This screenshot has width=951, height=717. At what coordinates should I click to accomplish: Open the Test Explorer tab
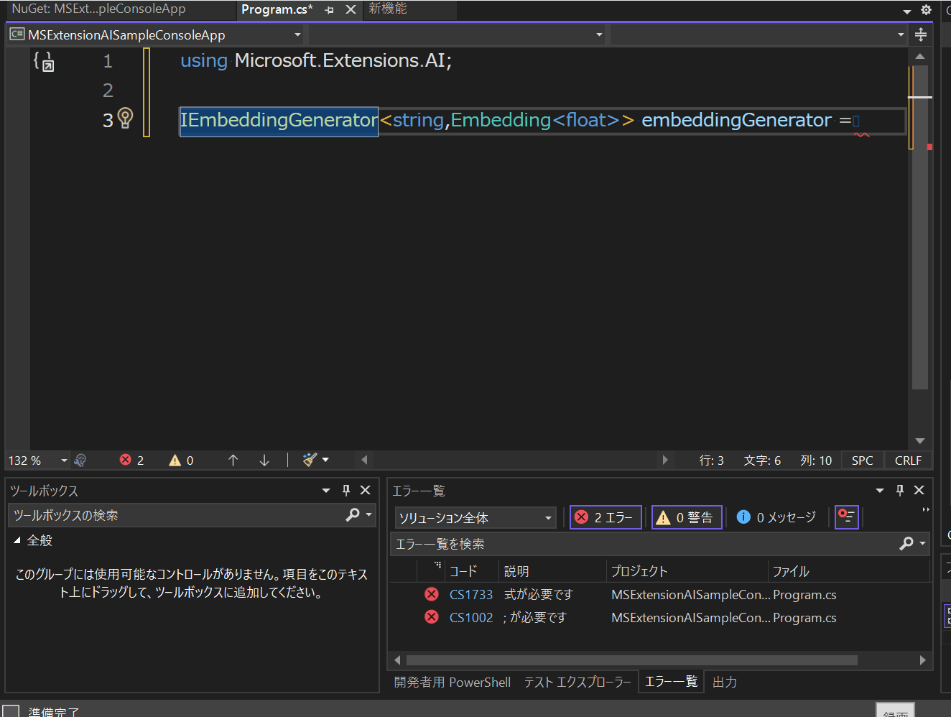[577, 682]
